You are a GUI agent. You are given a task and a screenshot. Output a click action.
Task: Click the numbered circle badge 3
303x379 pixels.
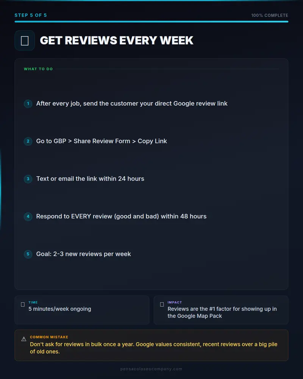(28, 179)
